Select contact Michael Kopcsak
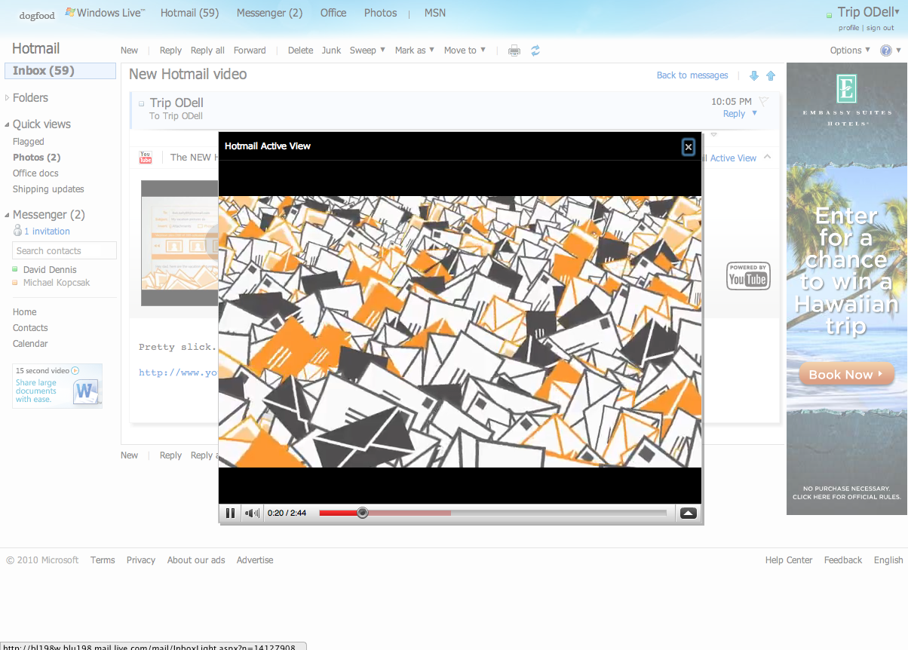The image size is (908, 650). click(57, 283)
